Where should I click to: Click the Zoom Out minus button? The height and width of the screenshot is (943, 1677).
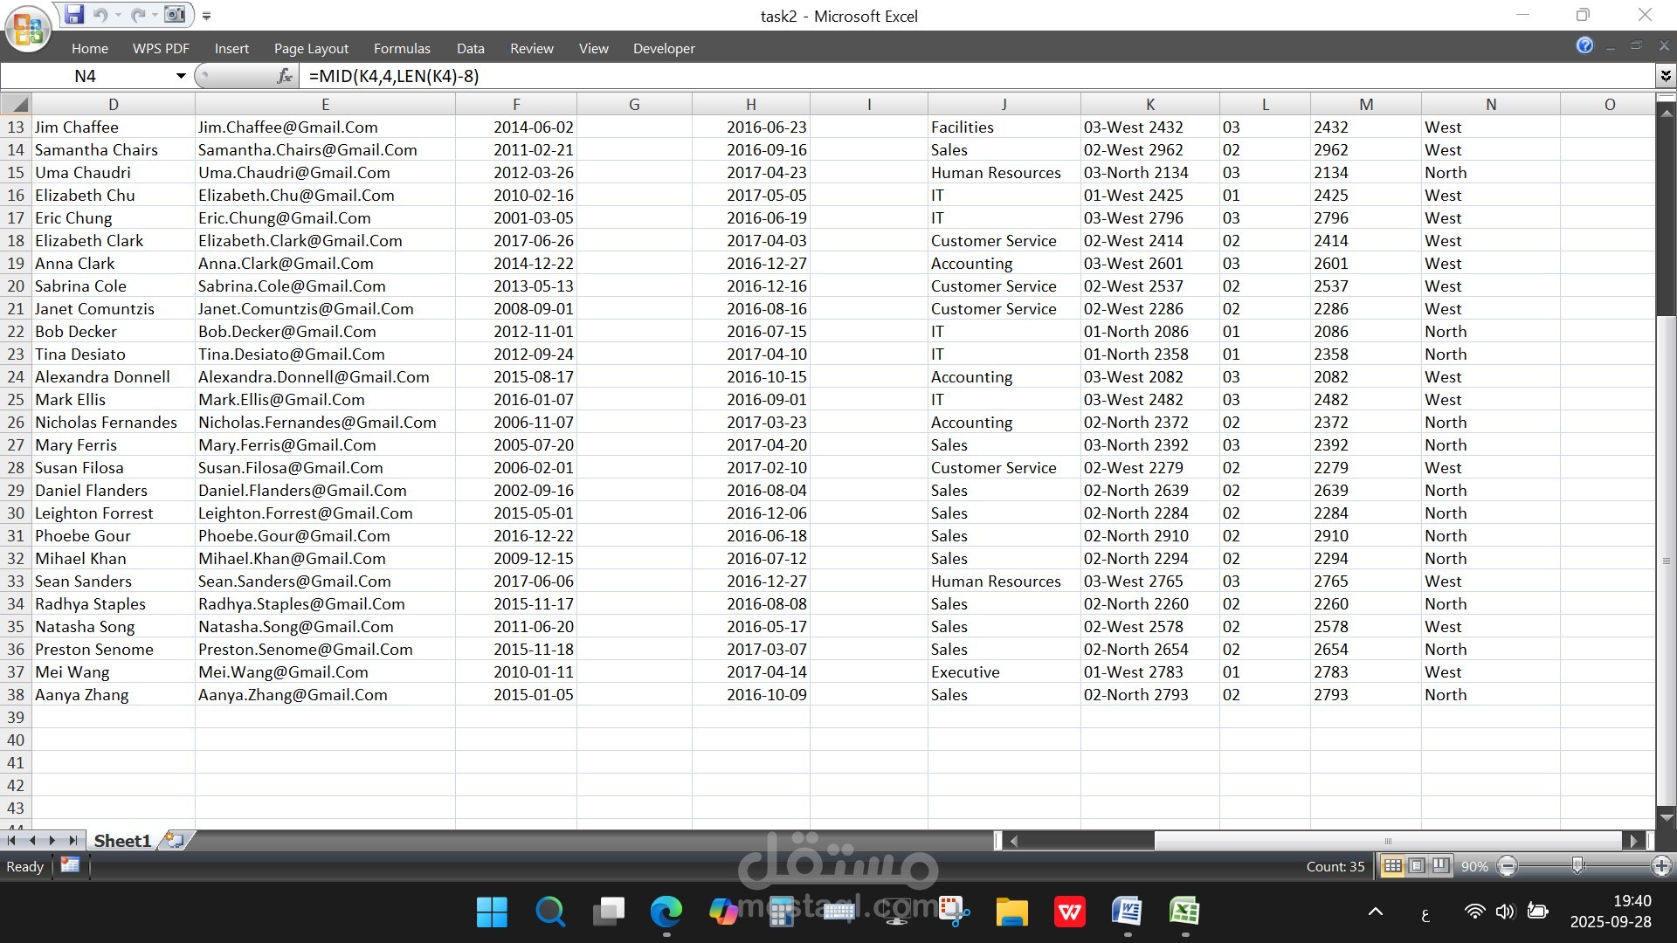point(1505,866)
